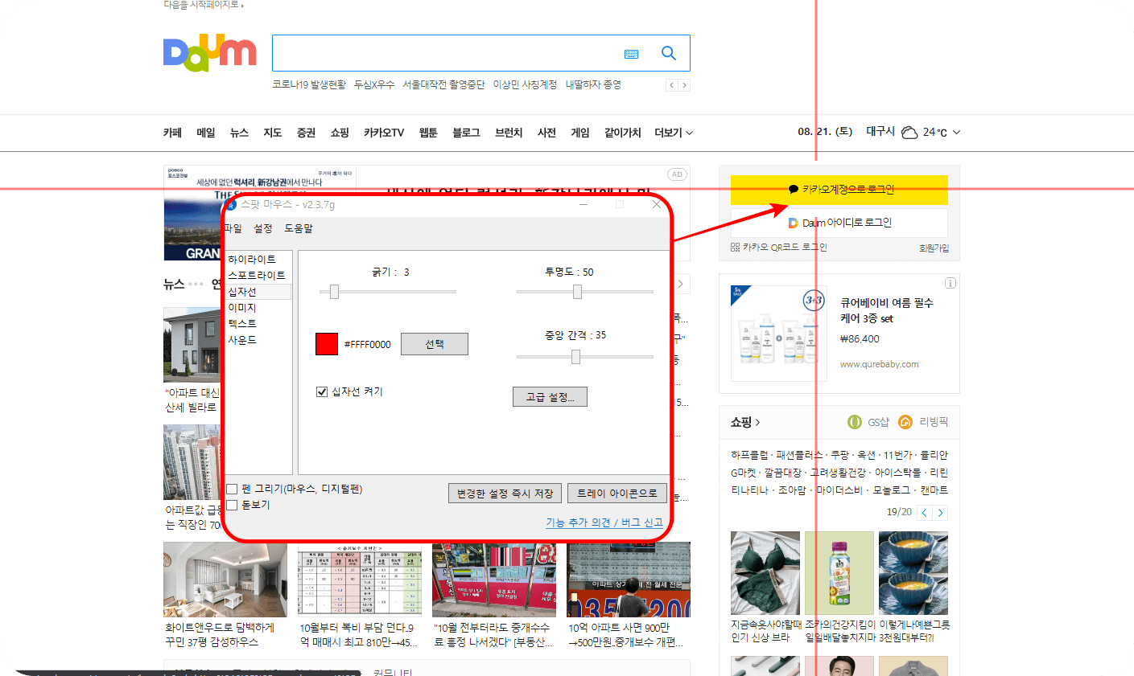Click trending keyword 서울대작전 촬영중단
The height and width of the screenshot is (676, 1134).
click(x=443, y=84)
